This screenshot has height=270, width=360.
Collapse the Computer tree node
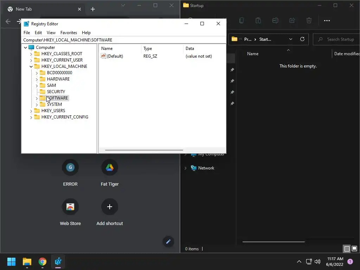point(25,47)
